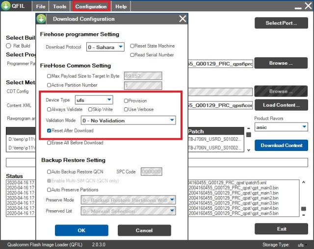The image size is (314, 249).
Task: Click the square icon beside status log
Action: 304,209
